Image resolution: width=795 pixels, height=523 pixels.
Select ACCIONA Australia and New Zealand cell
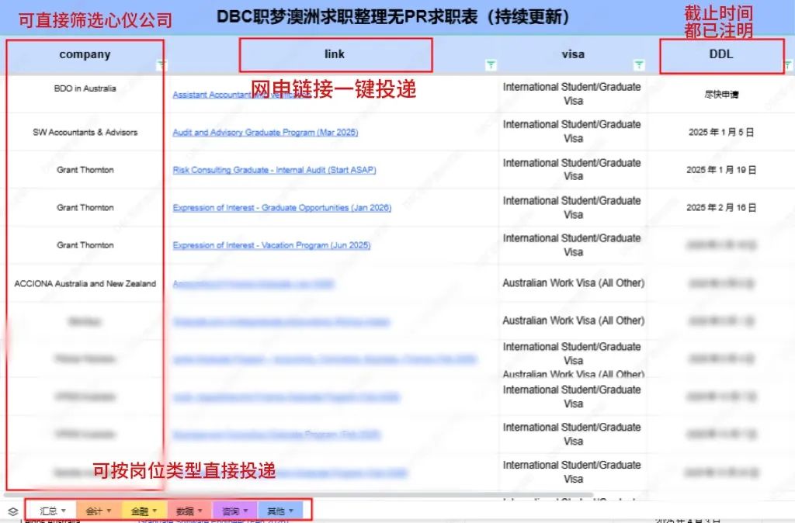click(85, 284)
